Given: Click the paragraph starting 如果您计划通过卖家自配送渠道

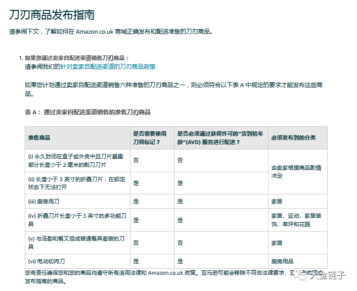Looking at the screenshot, I should point(174,89).
